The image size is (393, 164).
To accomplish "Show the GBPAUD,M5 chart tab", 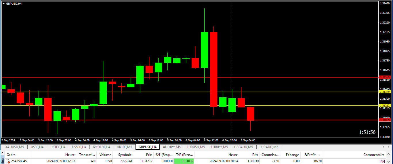I will click(243, 147).
